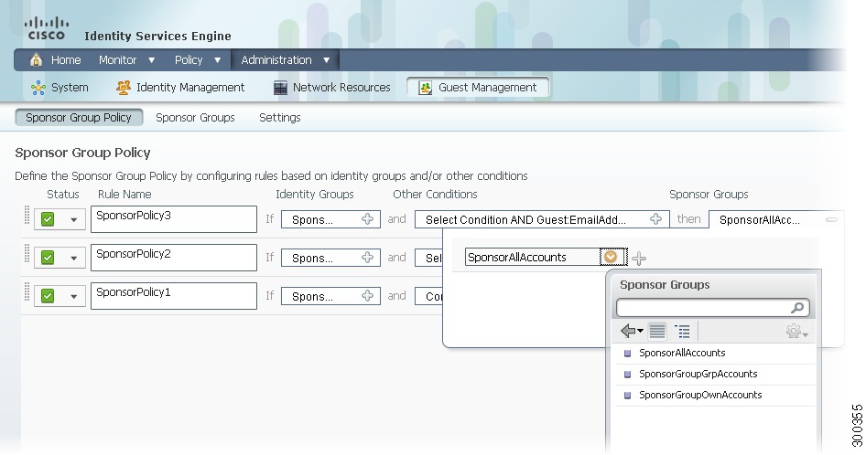Click the Home house icon
The height and width of the screenshot is (455, 866).
click(x=36, y=60)
